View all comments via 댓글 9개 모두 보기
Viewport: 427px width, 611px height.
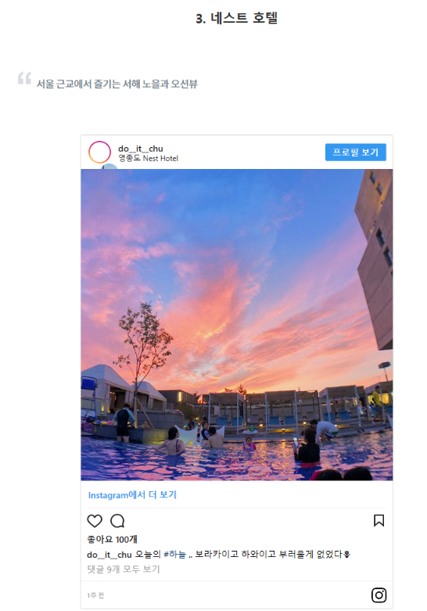[x=123, y=569]
